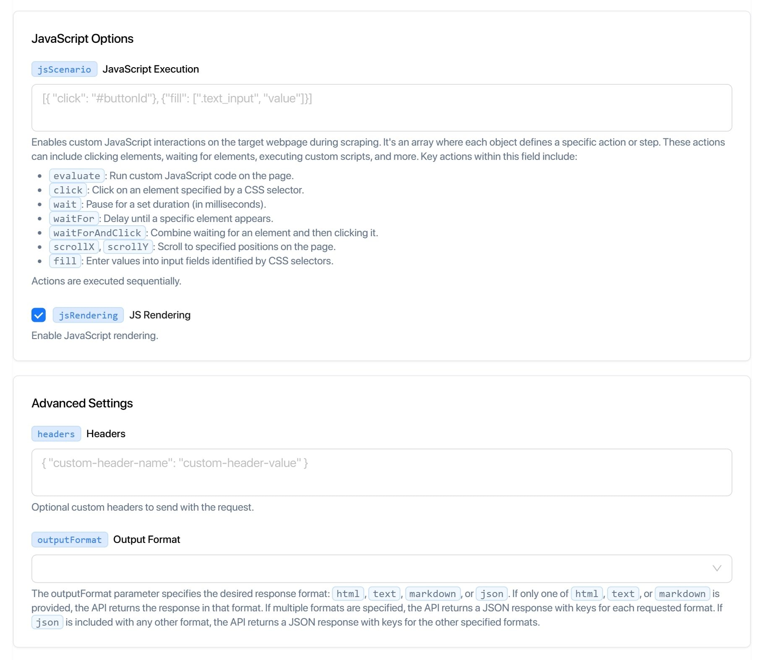Select the scrollX code tag
Viewport: 762px width, 660px height.
pyautogui.click(x=74, y=247)
